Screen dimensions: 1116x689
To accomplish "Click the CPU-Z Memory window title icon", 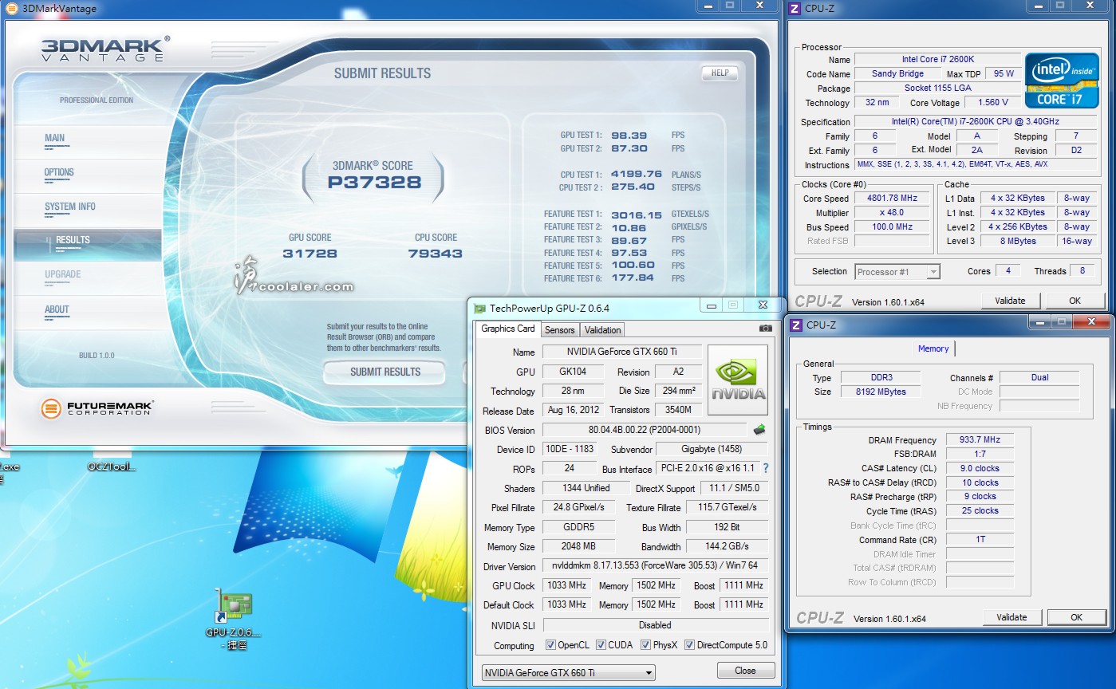I will 795,325.
